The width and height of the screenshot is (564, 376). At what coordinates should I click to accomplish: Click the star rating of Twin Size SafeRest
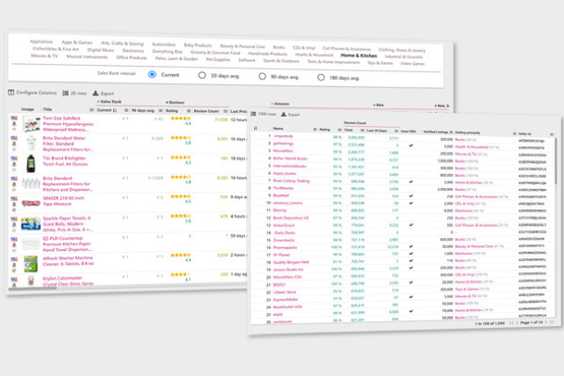tap(181, 119)
